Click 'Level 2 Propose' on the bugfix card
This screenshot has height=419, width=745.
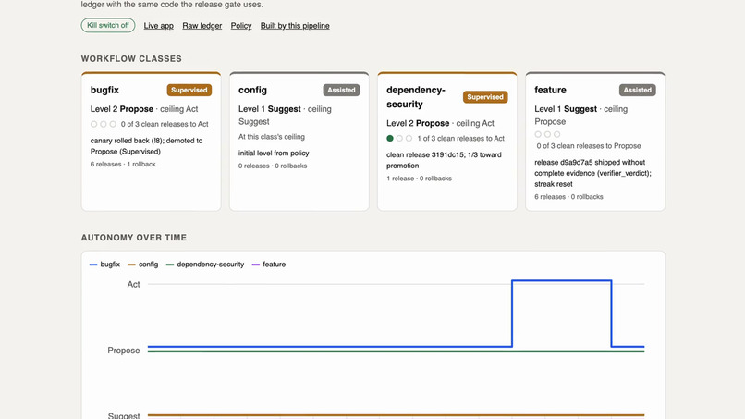click(122, 109)
